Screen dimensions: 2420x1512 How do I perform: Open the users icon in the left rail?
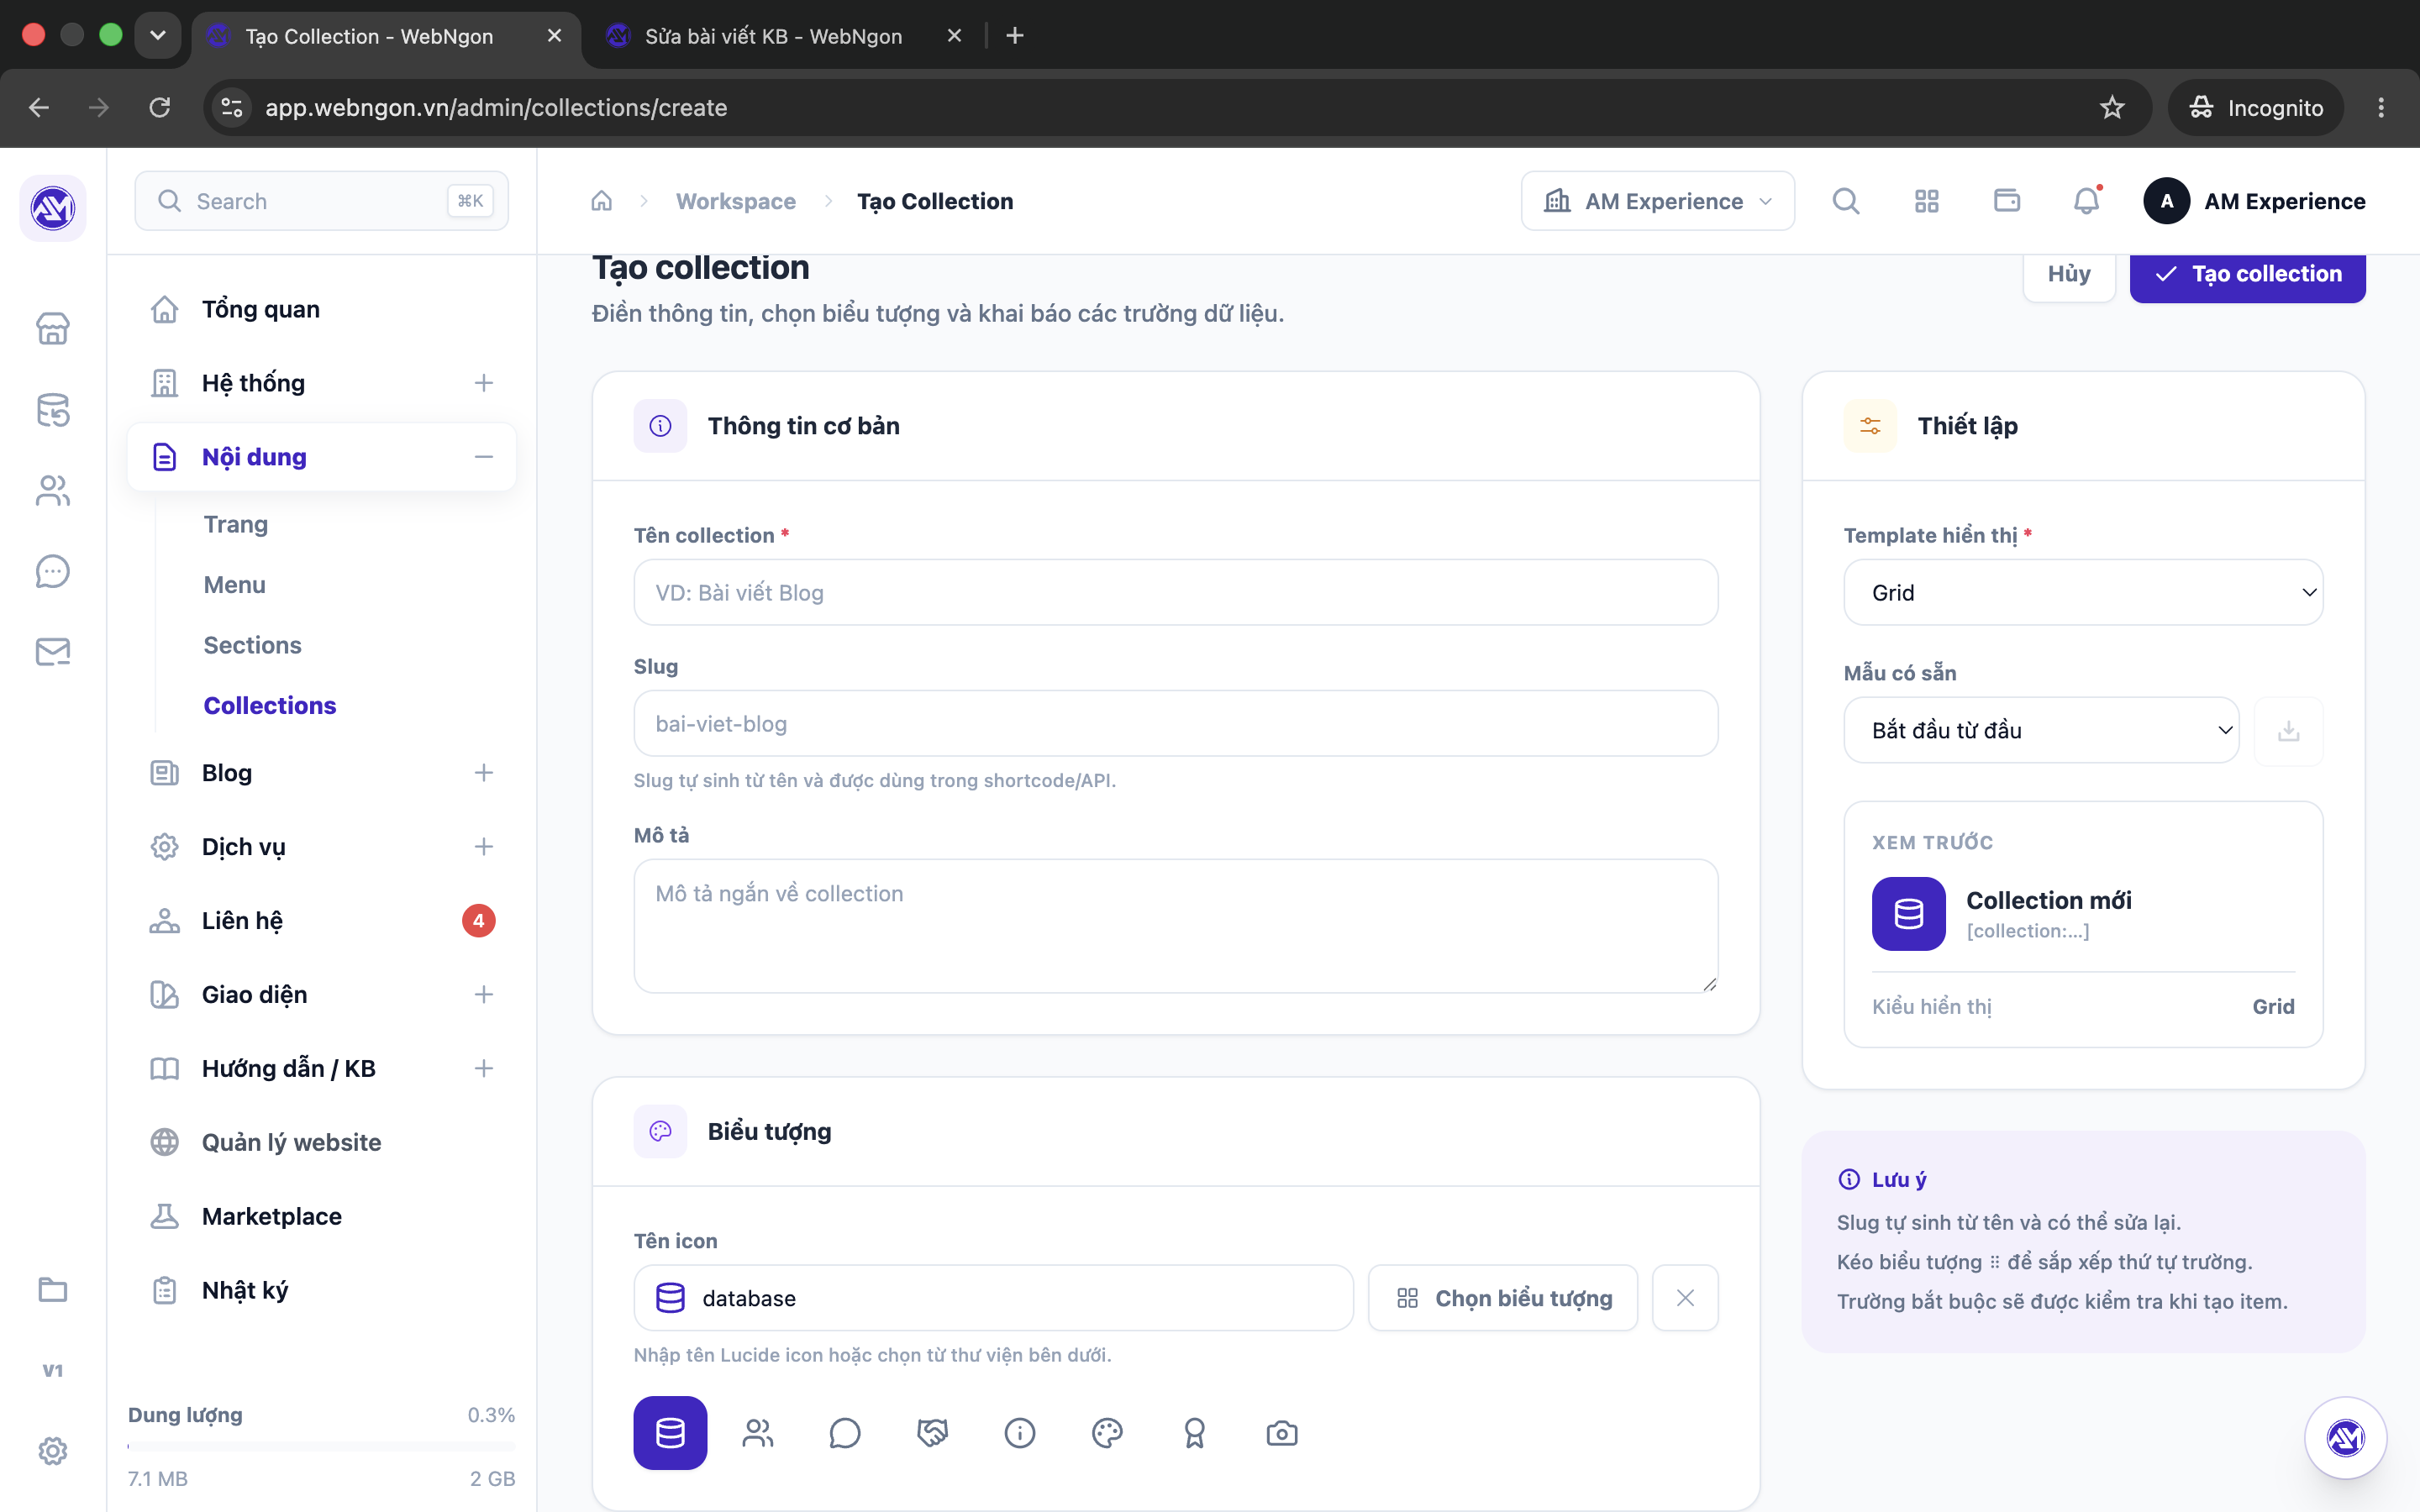tap(53, 490)
